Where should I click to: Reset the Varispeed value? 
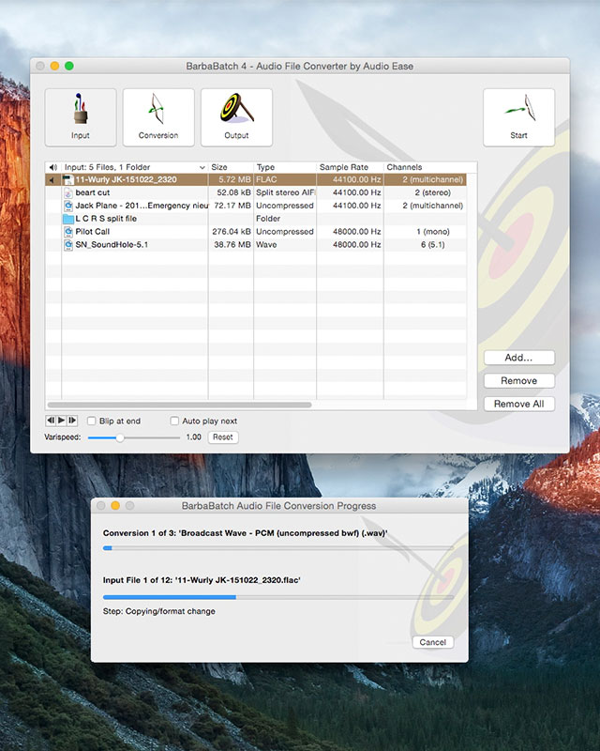click(x=223, y=437)
